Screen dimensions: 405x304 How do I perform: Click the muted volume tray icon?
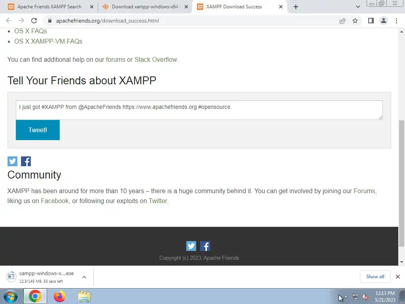pos(365,297)
